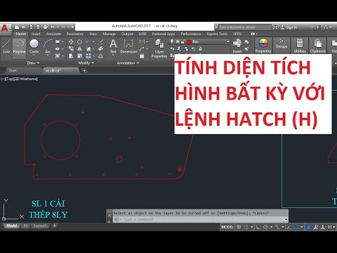Screen dimensions: 337x253
Task: Switch to the Insert ribbon tab
Action: [x=36, y=34]
